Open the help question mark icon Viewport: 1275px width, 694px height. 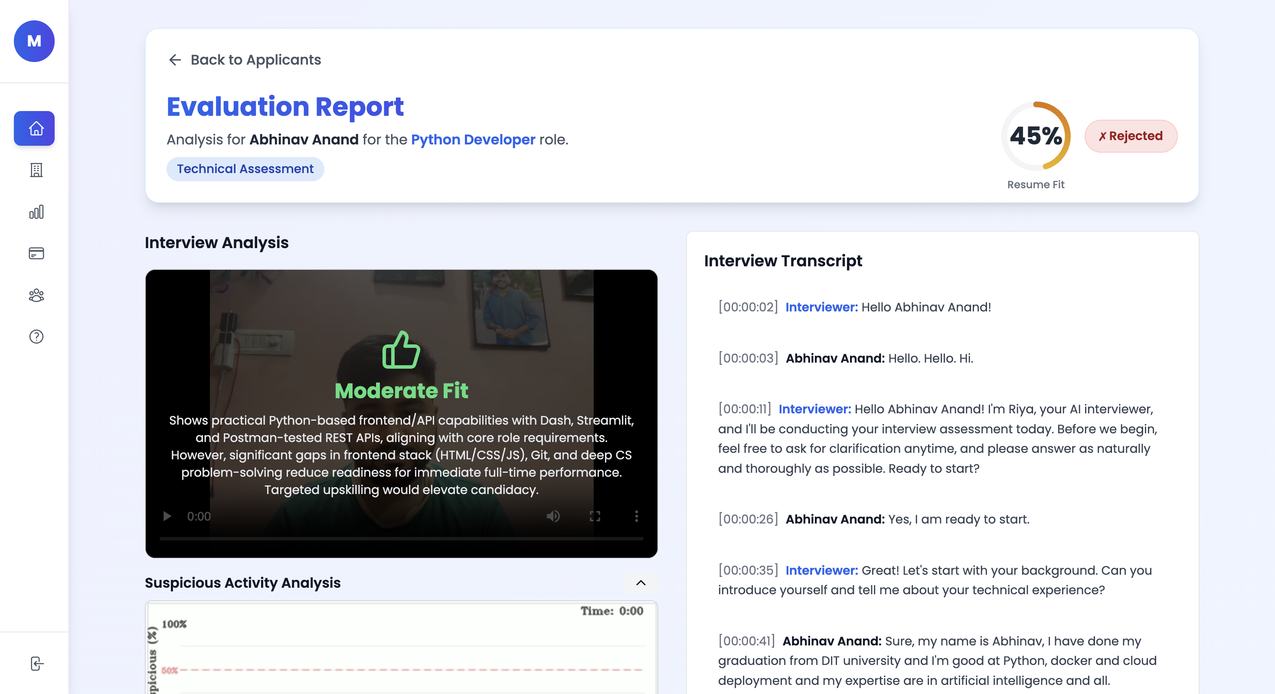click(36, 337)
